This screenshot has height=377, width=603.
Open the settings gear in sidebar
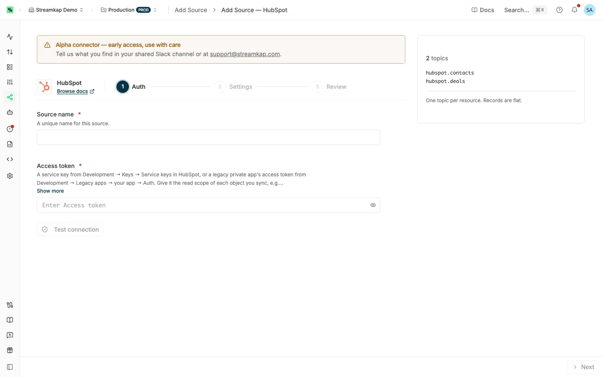point(10,176)
